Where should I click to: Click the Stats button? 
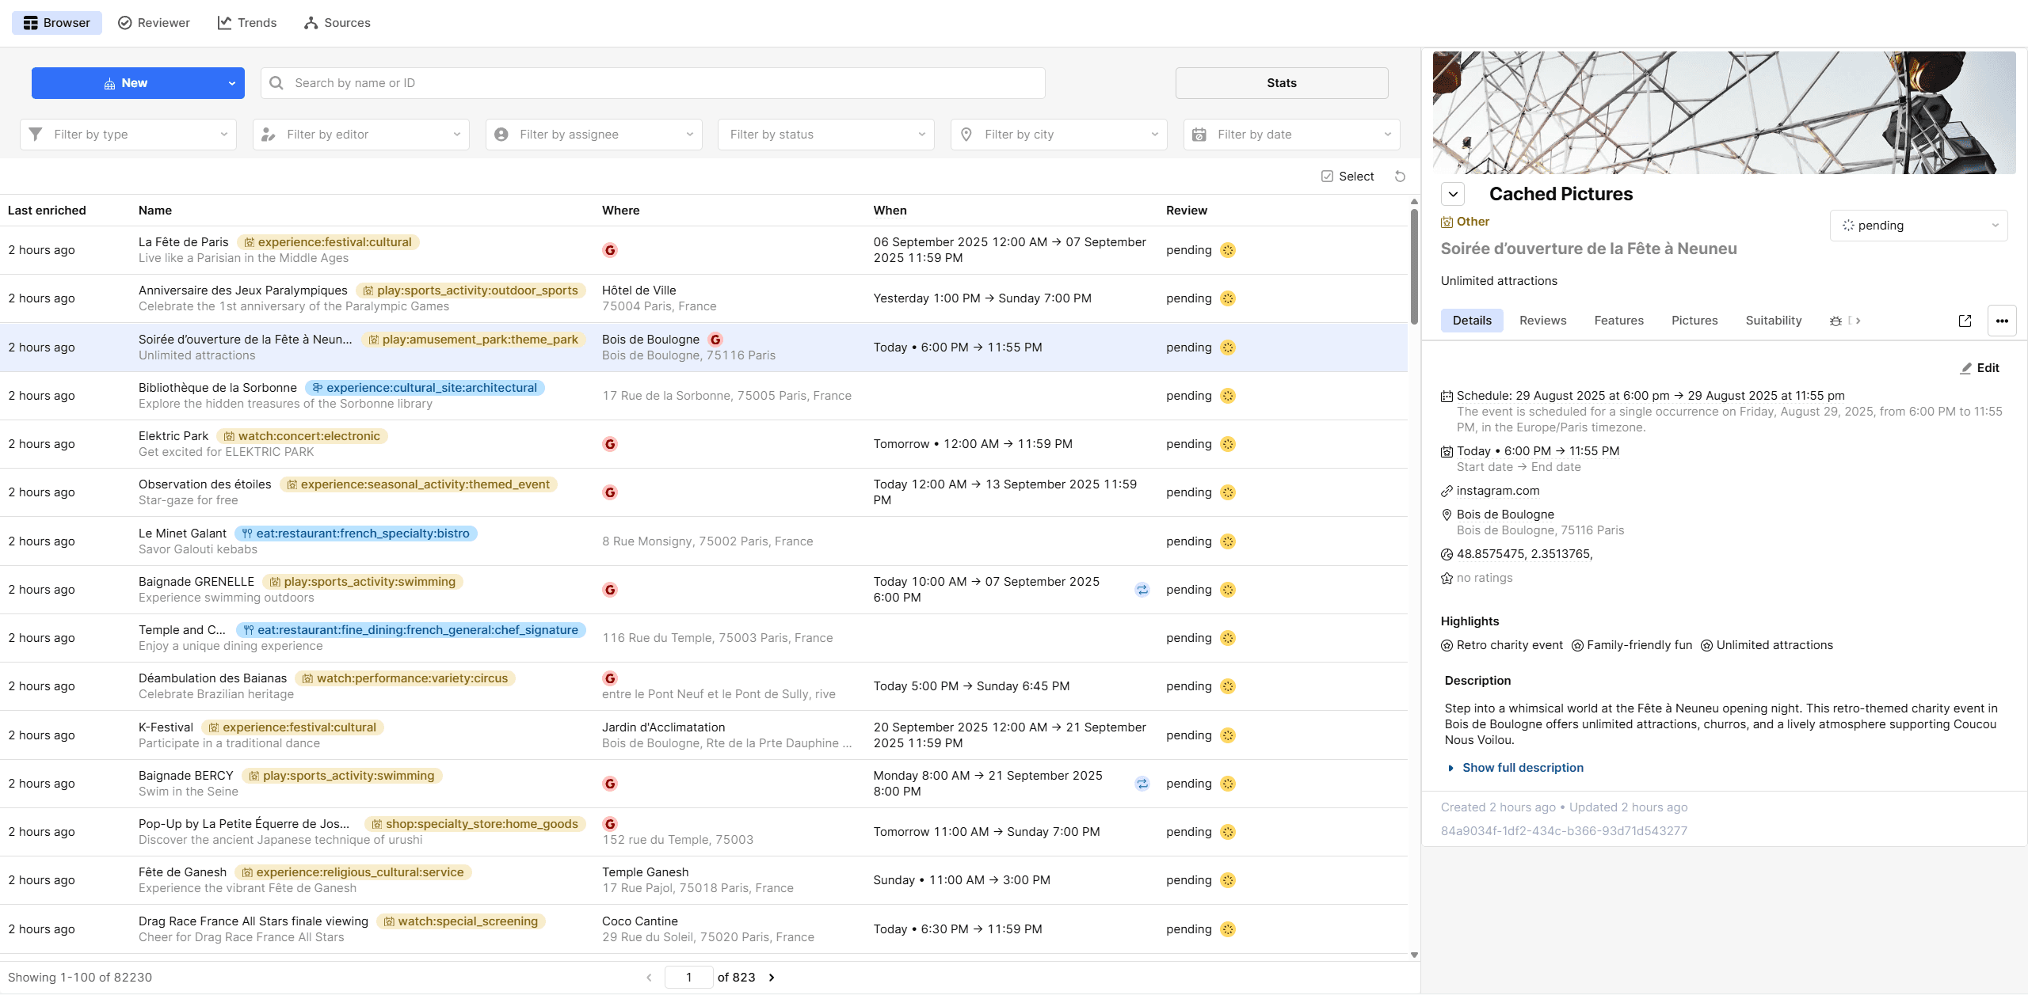pyautogui.click(x=1281, y=83)
